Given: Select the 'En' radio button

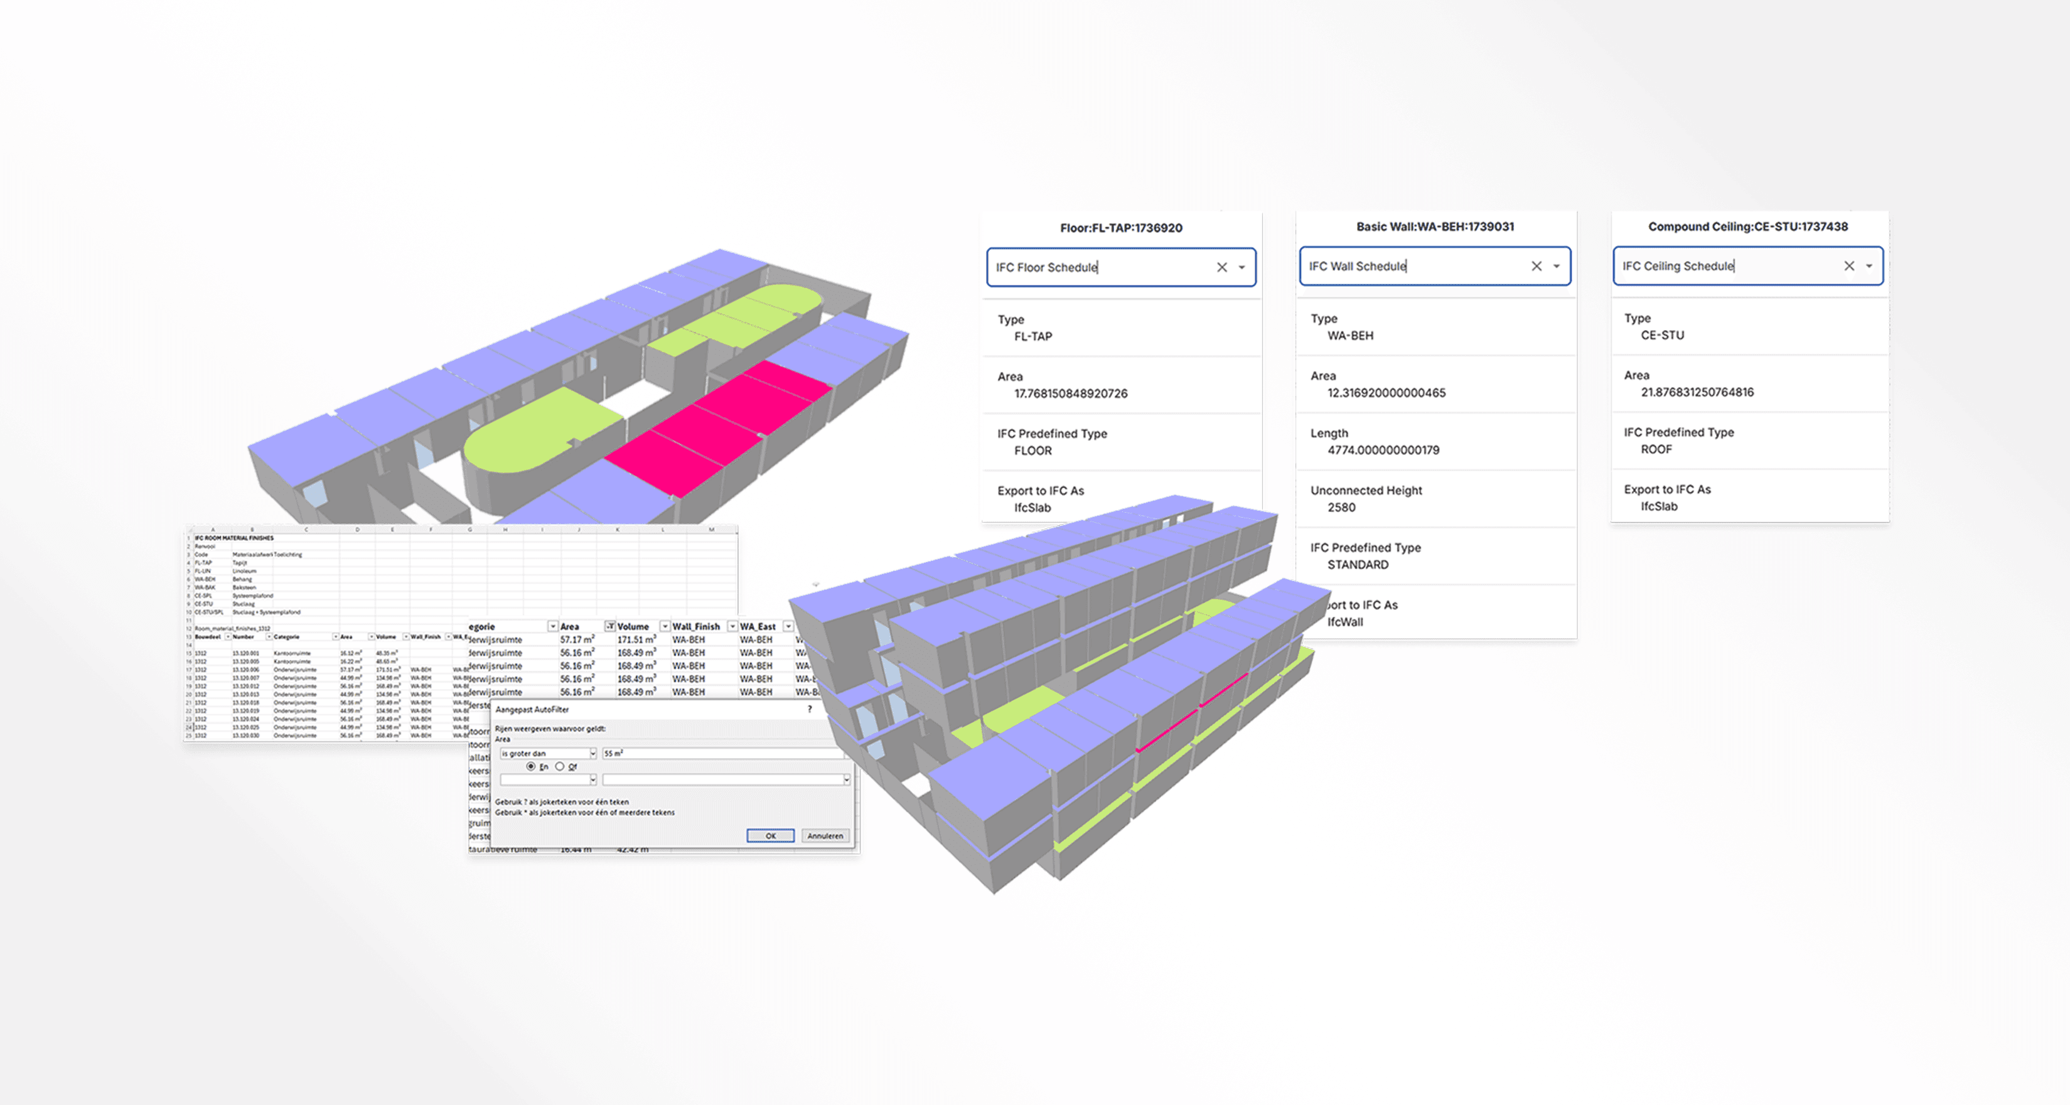Looking at the screenshot, I should pyautogui.click(x=530, y=767).
